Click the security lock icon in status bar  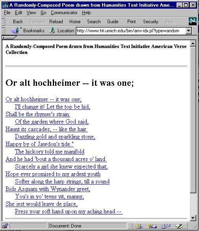point(5,226)
